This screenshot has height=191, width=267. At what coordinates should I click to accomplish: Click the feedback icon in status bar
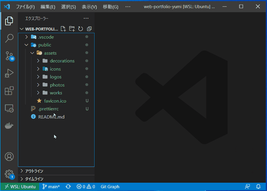pyautogui.click(x=247, y=187)
